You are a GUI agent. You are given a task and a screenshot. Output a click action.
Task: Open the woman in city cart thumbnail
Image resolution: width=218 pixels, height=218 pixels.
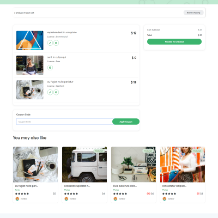[30, 65]
